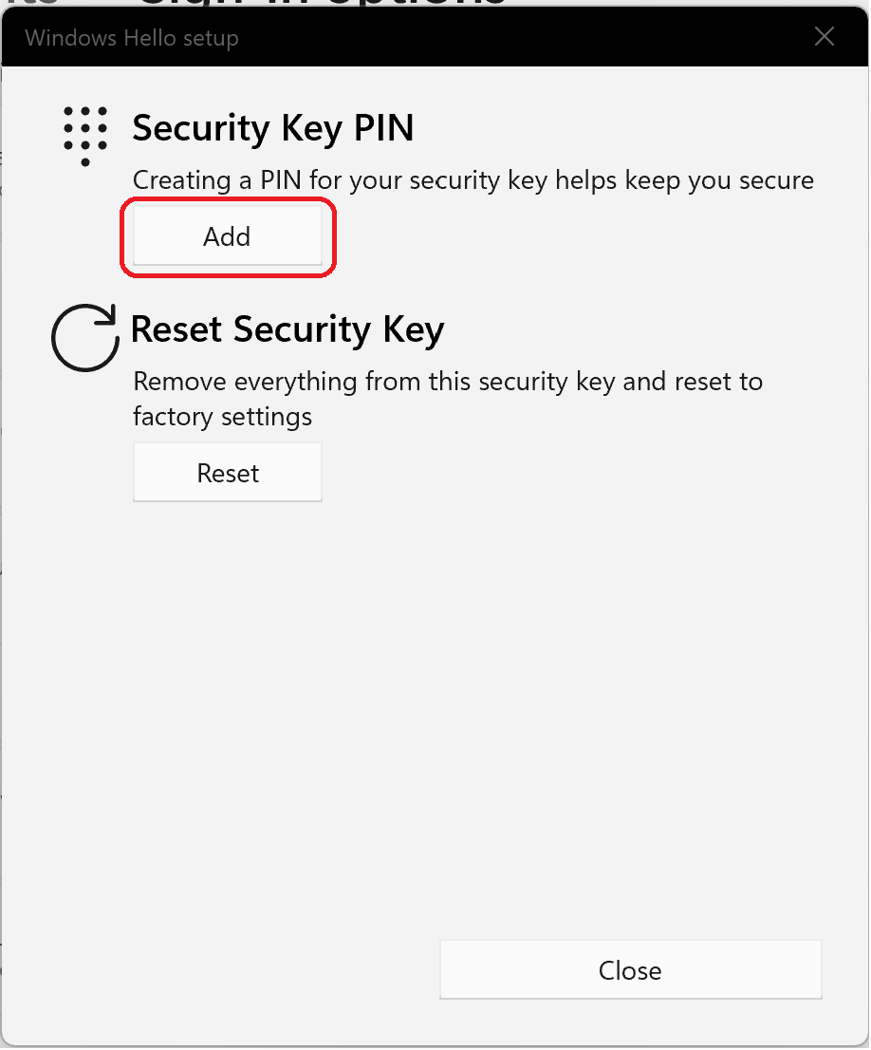This screenshot has width=871, height=1050.
Task: Click the words helps keep you secure
Action: [x=685, y=180]
